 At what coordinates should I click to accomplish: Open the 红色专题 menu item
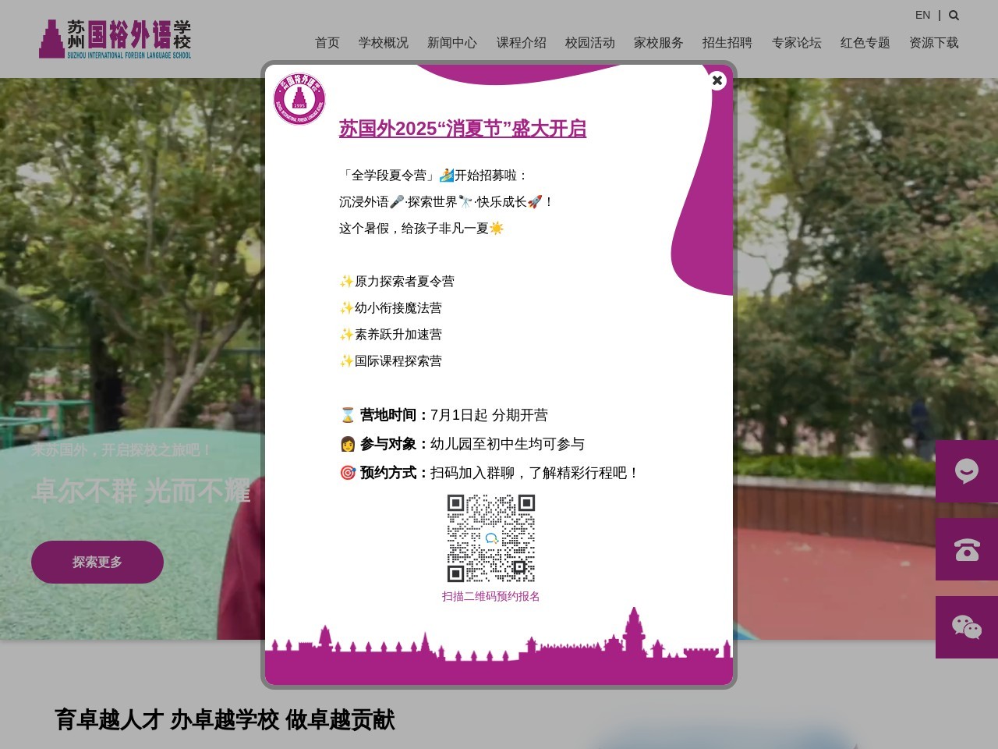(x=865, y=43)
